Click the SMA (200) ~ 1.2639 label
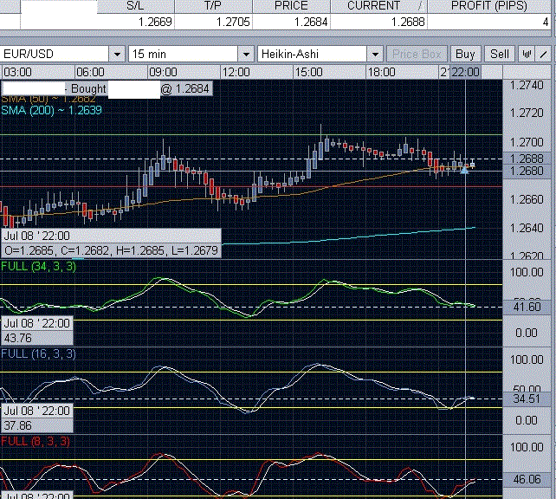The image size is (556, 499). [51, 110]
